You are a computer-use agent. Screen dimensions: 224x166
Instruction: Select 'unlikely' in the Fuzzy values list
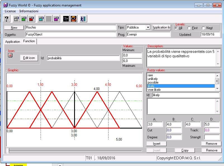pyautogui.click(x=181, y=79)
